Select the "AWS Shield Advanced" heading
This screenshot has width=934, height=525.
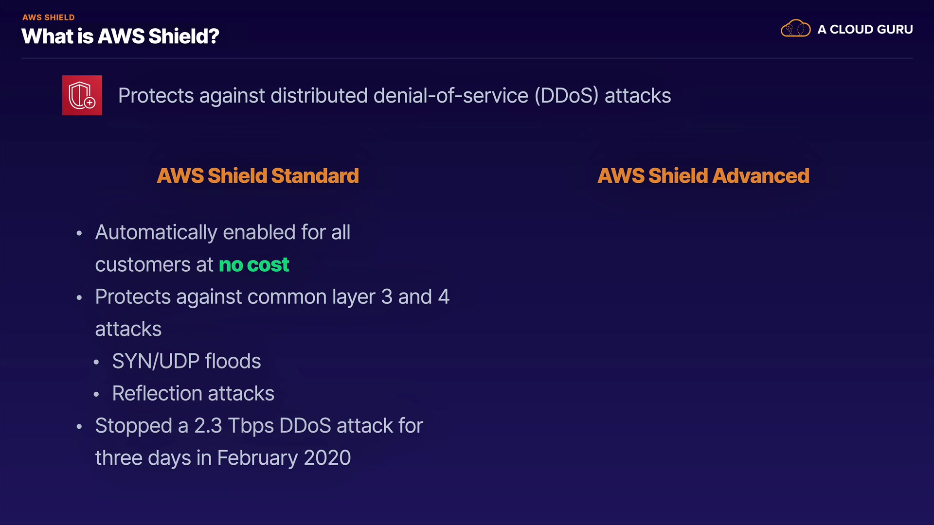703,176
